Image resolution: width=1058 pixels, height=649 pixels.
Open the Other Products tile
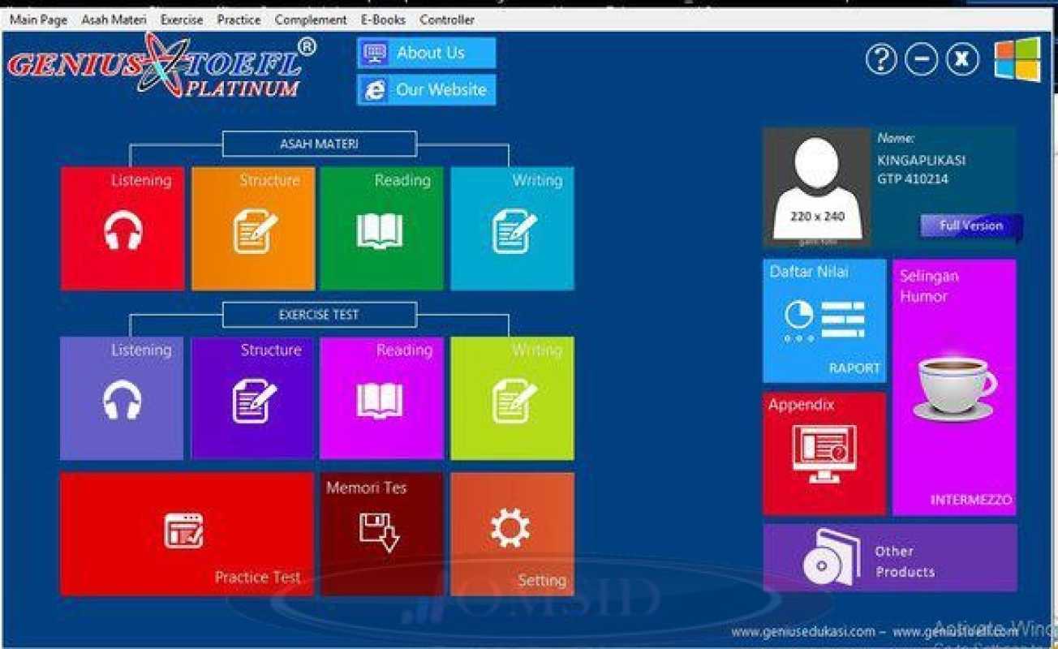[890, 559]
